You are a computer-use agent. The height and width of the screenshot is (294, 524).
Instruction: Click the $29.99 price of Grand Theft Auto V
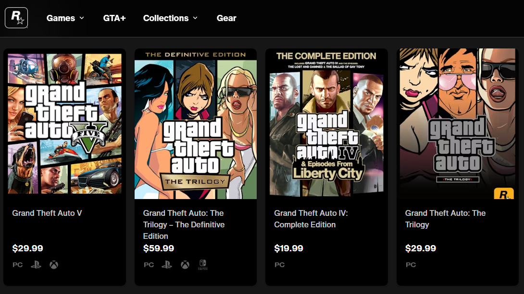coord(27,248)
